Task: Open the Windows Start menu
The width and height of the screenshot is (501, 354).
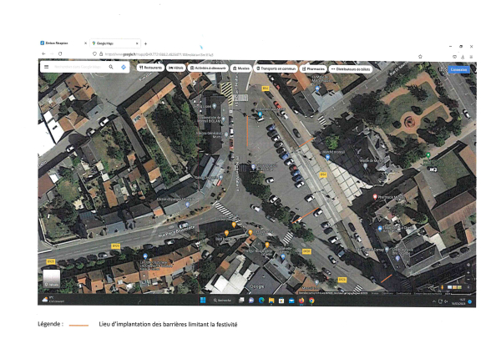Action: (201, 300)
